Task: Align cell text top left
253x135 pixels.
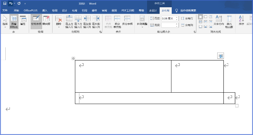Action: coord(201,17)
